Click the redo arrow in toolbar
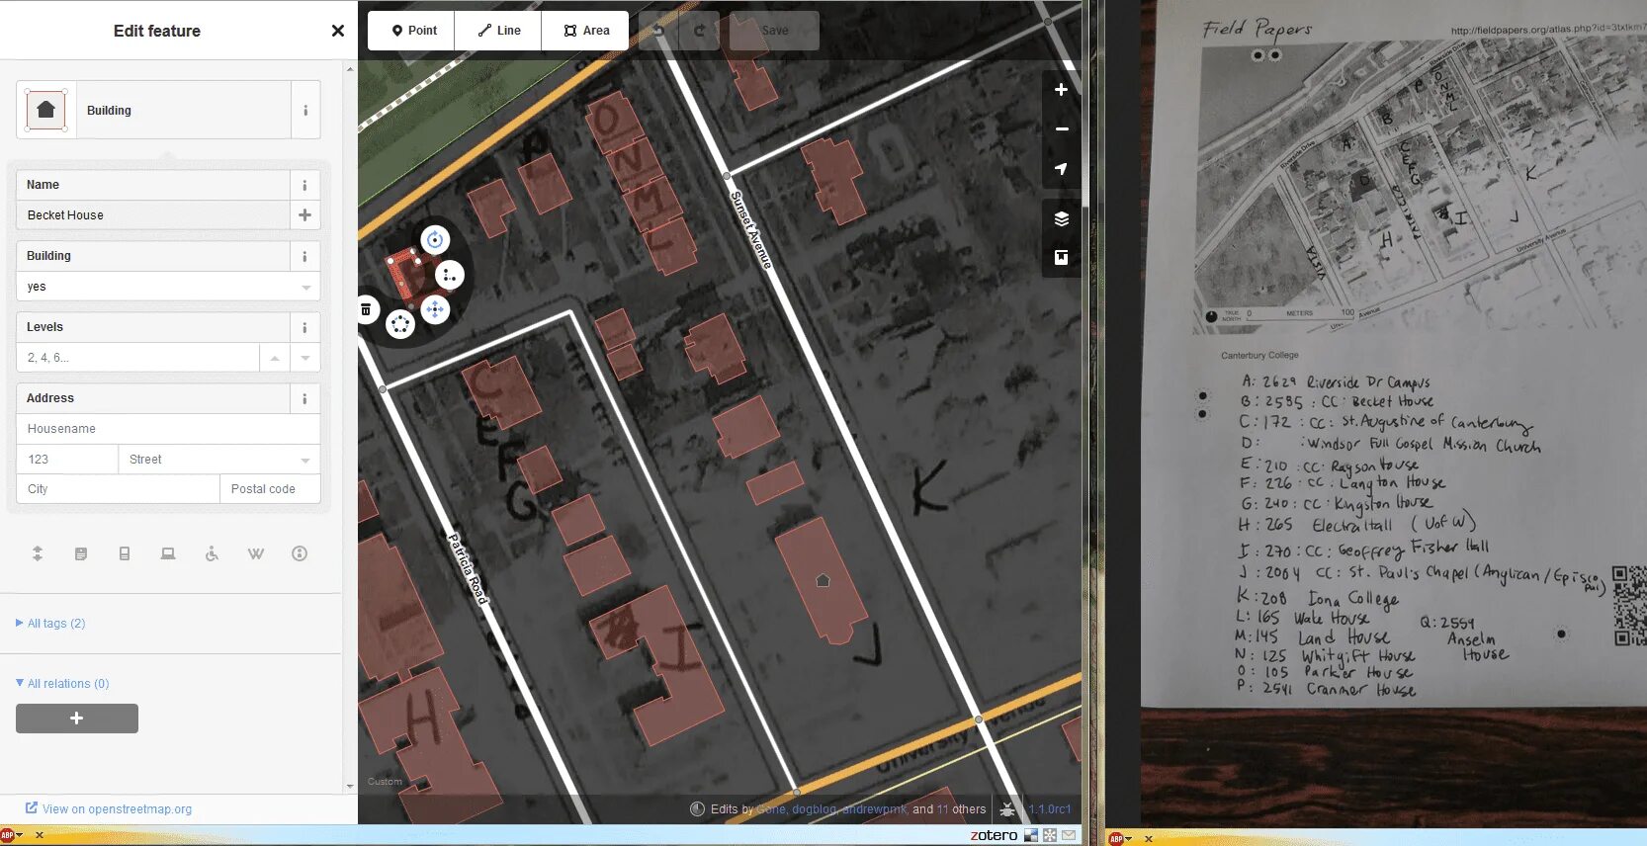 700,31
